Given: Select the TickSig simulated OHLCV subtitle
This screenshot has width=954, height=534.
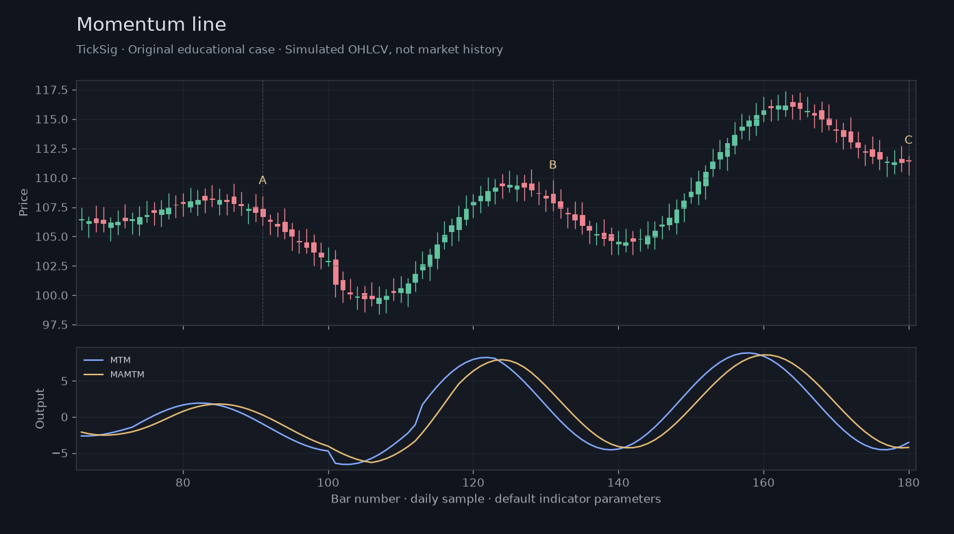Looking at the screenshot, I should tap(290, 50).
